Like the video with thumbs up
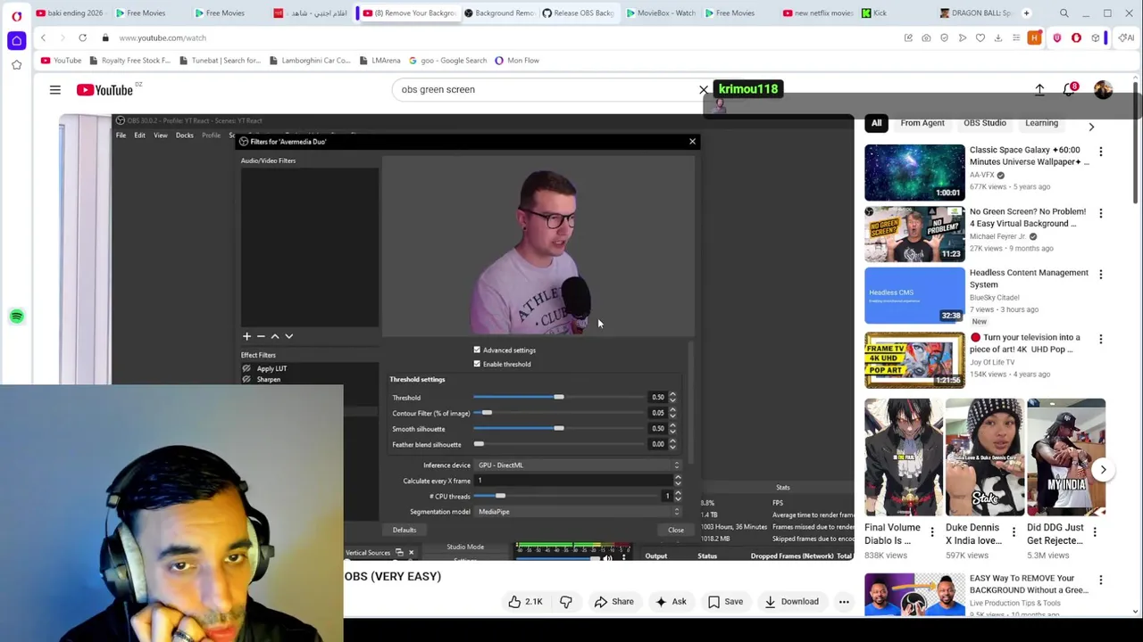Image resolution: width=1143 pixels, height=642 pixels. (x=525, y=602)
